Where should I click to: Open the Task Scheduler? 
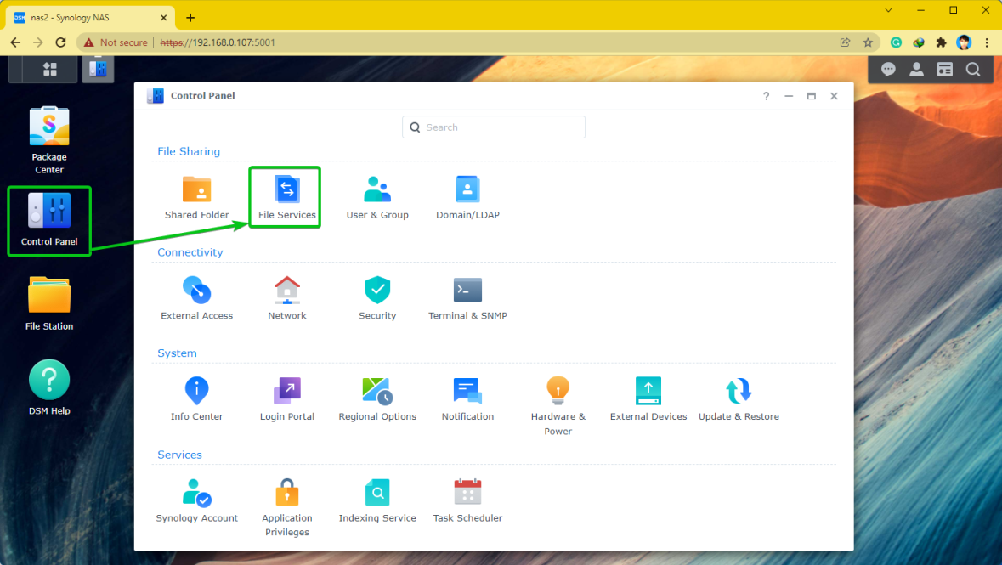point(467,501)
